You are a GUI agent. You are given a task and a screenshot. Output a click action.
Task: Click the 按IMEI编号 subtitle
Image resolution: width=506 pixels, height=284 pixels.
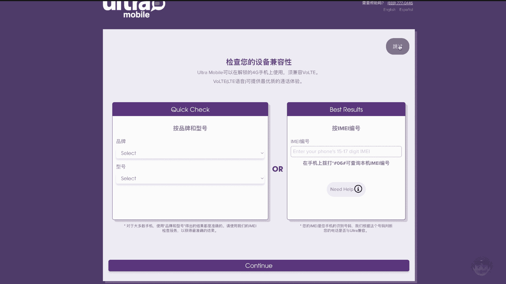[x=346, y=128]
